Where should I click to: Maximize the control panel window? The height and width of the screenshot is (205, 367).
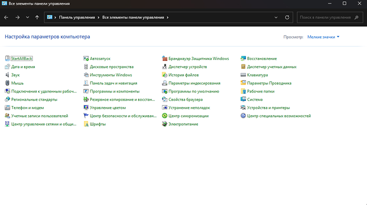click(345, 3)
